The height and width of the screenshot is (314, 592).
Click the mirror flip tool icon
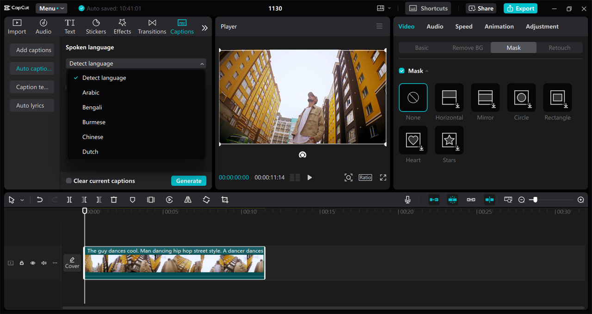point(188,200)
